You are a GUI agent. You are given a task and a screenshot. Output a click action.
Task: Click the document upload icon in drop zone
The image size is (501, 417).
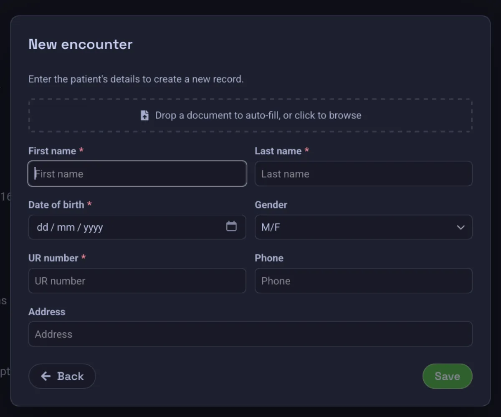144,116
